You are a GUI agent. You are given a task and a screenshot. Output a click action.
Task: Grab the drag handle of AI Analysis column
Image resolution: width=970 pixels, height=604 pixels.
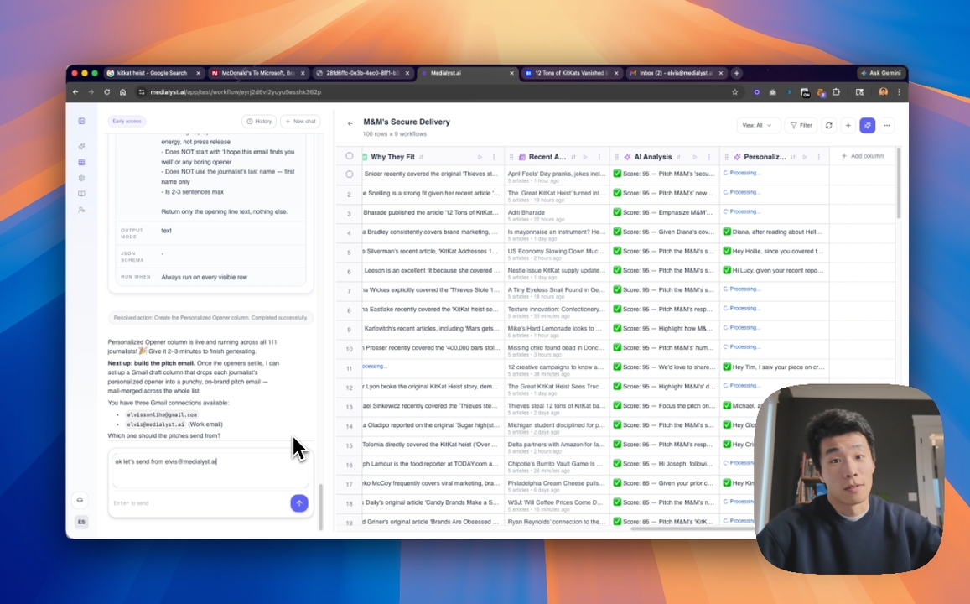pyautogui.click(x=617, y=157)
